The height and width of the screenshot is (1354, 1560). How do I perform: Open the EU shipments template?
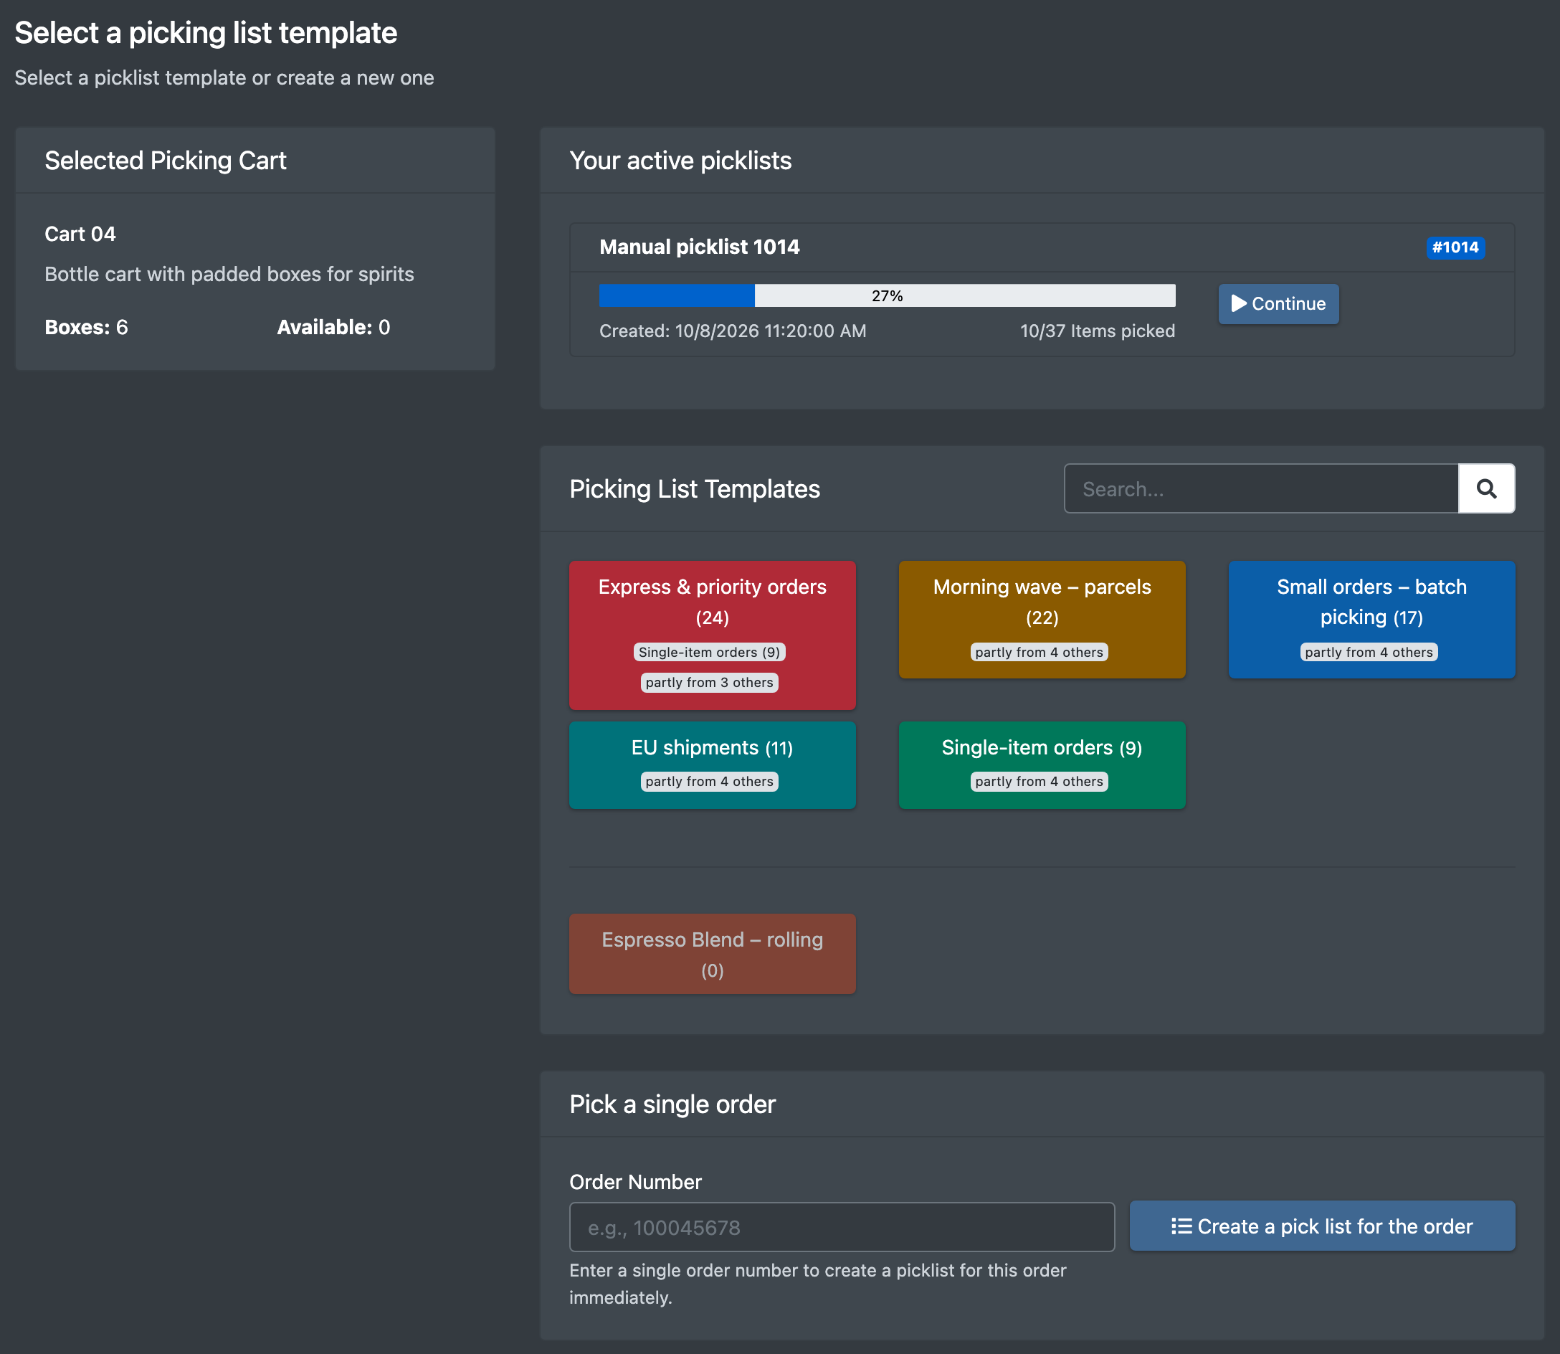(712, 764)
